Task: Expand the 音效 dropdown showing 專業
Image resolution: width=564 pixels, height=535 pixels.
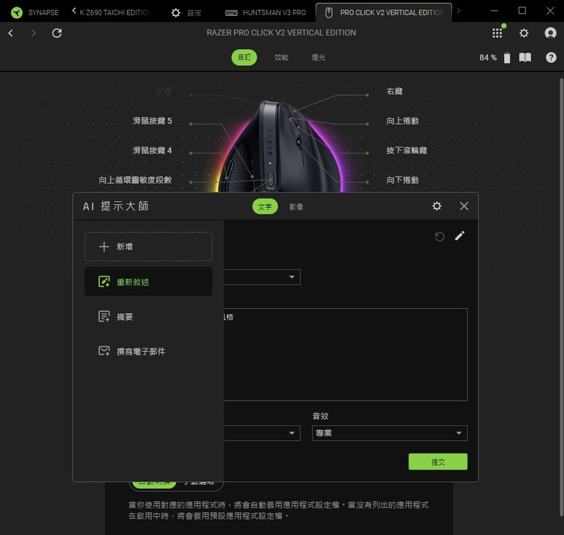Action: tap(390, 433)
